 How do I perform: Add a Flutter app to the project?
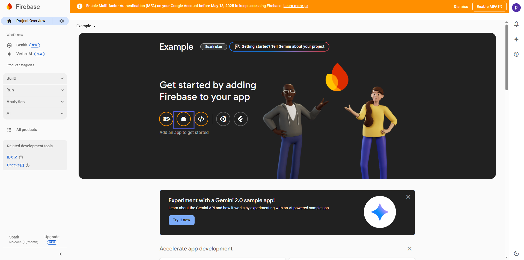coord(240,119)
